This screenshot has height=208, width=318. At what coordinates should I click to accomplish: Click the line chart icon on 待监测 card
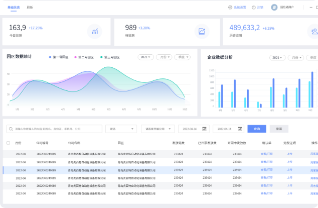[202, 32]
